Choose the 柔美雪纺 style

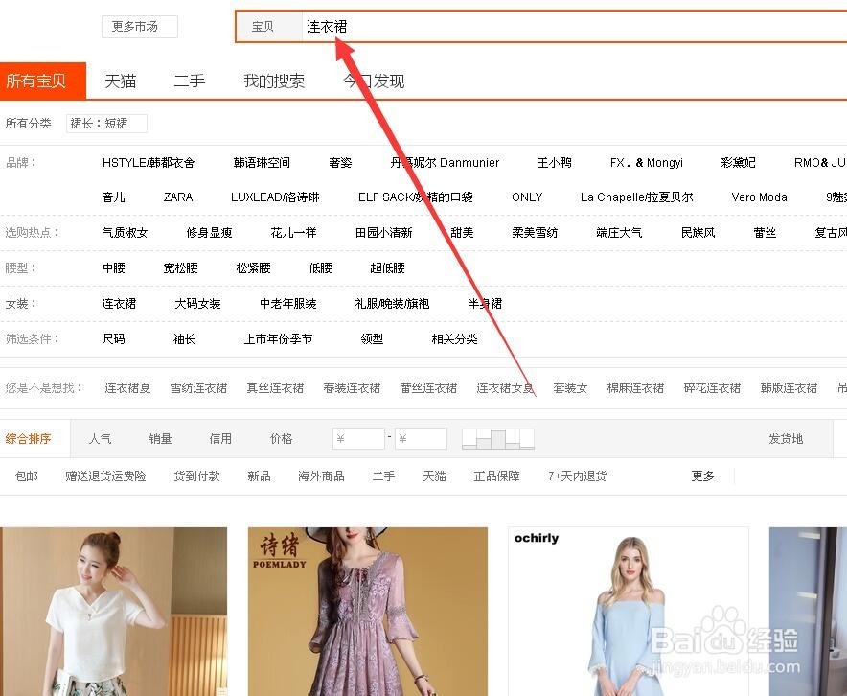tap(535, 233)
